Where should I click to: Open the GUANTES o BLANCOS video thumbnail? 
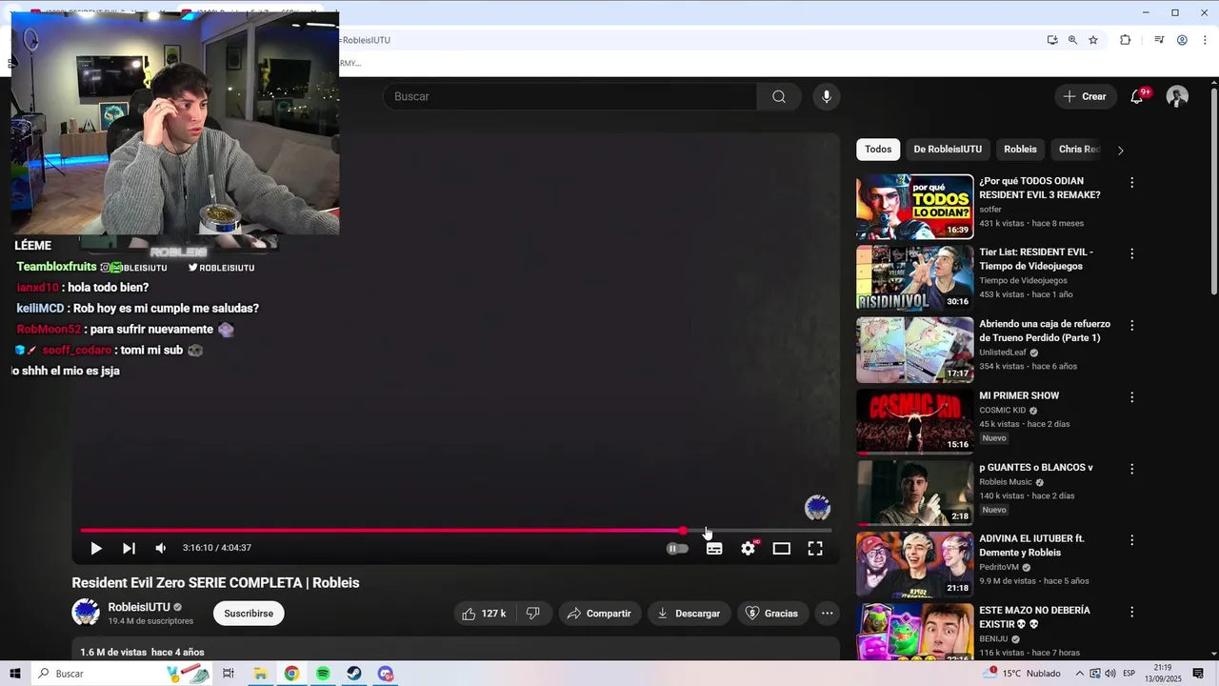click(x=914, y=493)
